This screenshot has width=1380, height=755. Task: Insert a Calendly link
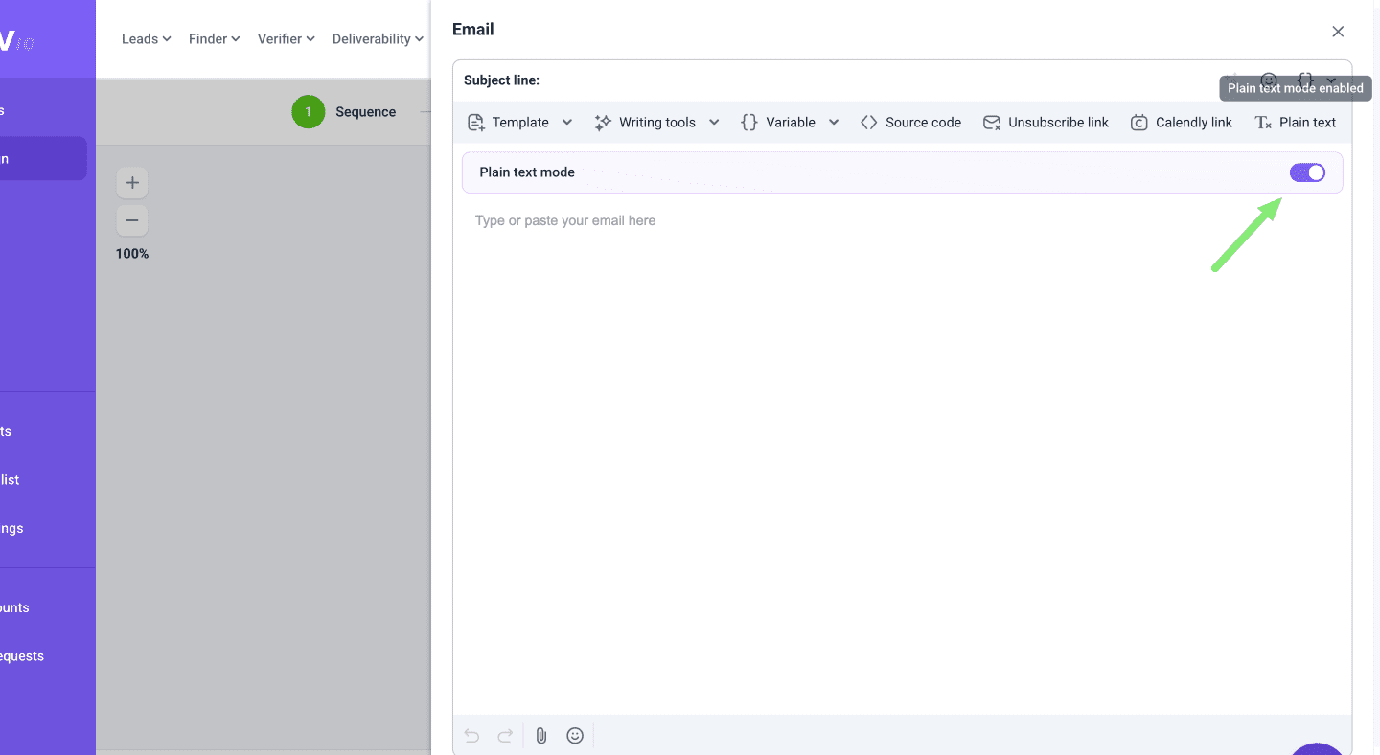(1182, 122)
